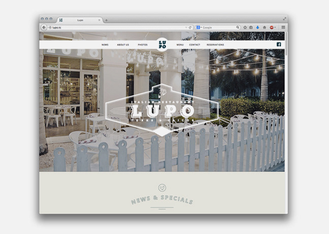Go to the browser home icon
Image resolution: width=329 pixels, height=234 pixels.
pos(265,27)
